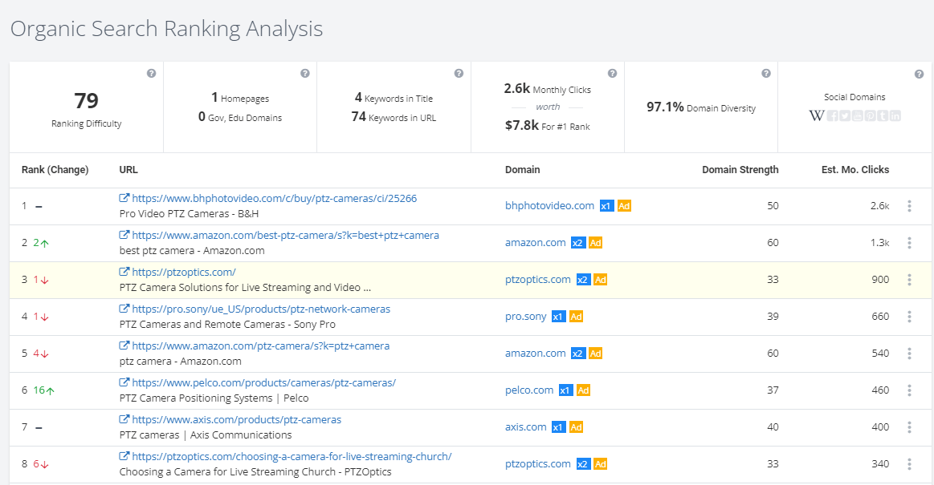Open the bhphotovideo.com ptz-cameras URL link
934x485 pixels.
275,198
